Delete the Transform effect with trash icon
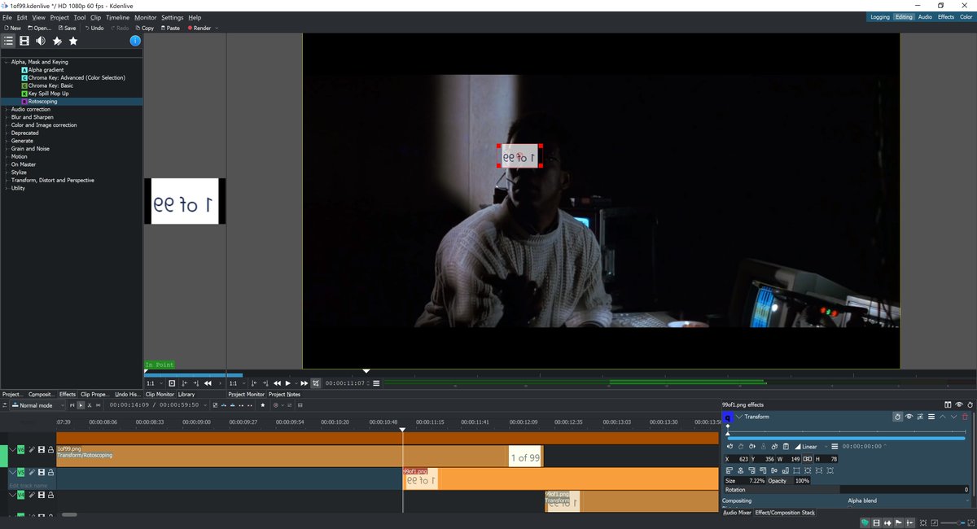This screenshot has width=977, height=529. click(x=966, y=417)
